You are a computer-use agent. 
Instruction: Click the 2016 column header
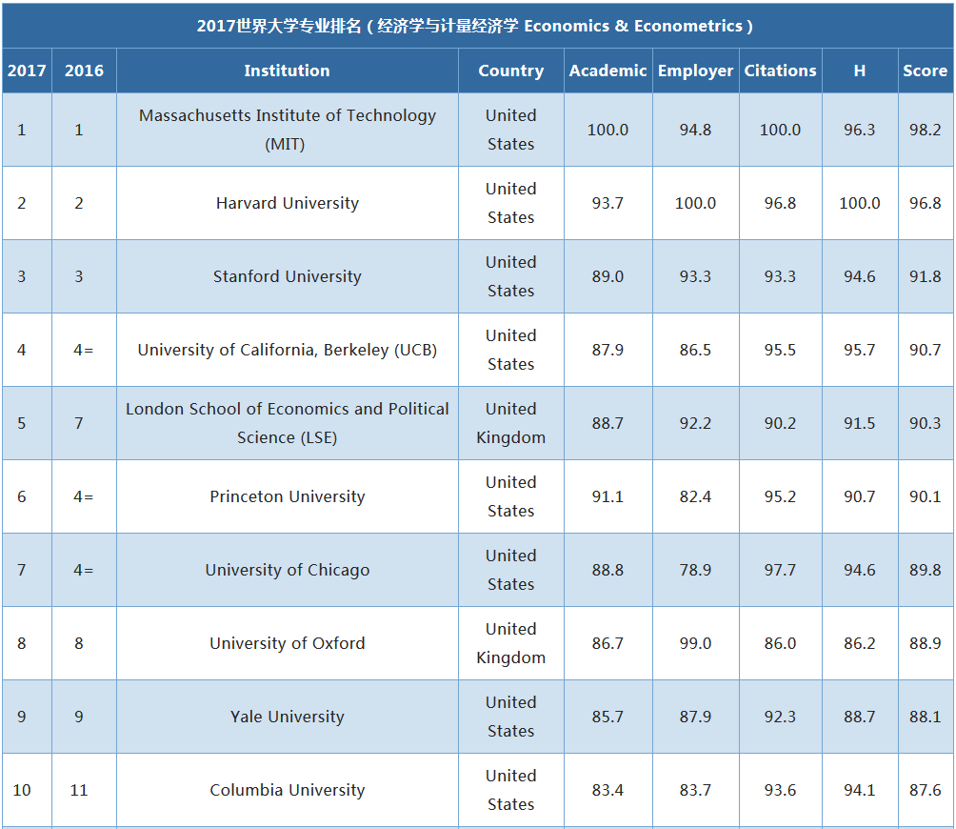[x=84, y=71]
